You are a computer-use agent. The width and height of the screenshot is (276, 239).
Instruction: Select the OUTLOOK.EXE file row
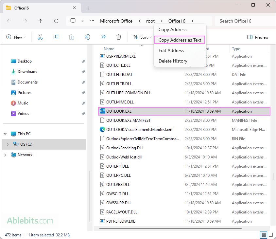184,111
